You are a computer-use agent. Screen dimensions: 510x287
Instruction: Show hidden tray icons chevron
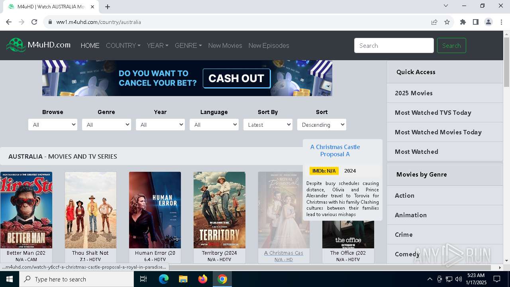pyautogui.click(x=430, y=279)
